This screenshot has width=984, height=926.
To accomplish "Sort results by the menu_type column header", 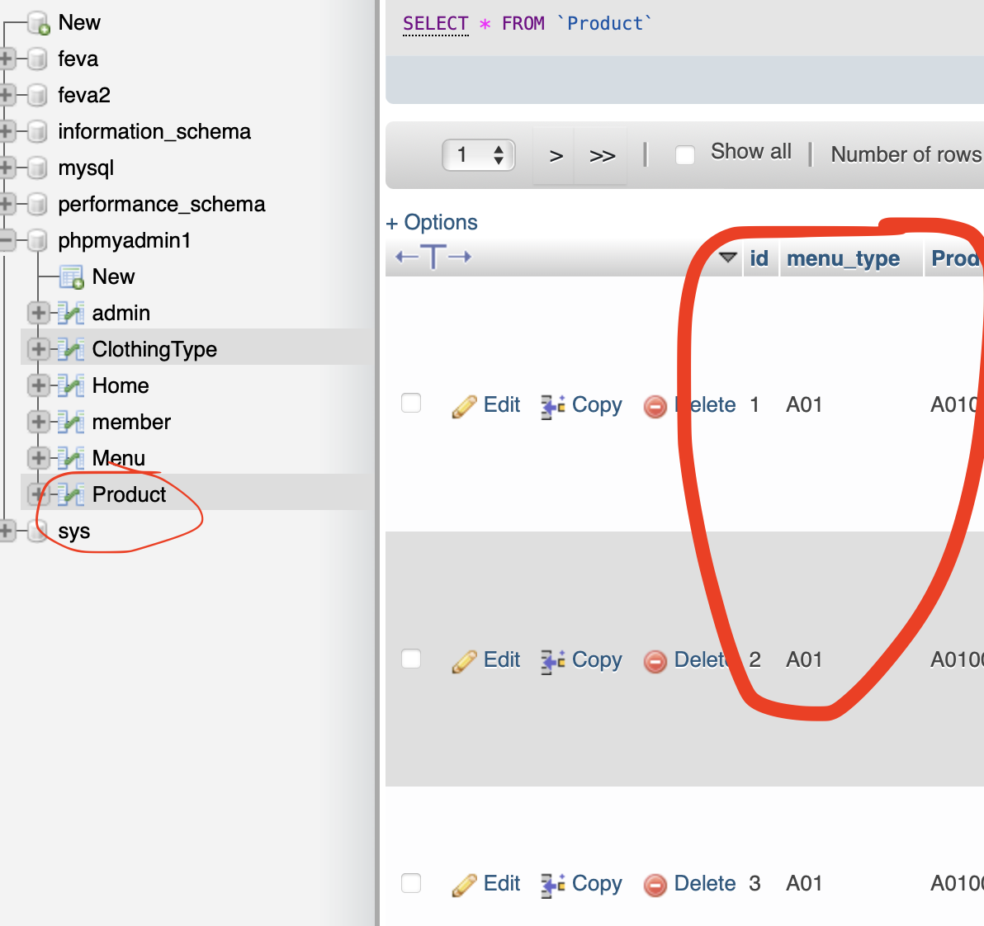I will tap(842, 258).
